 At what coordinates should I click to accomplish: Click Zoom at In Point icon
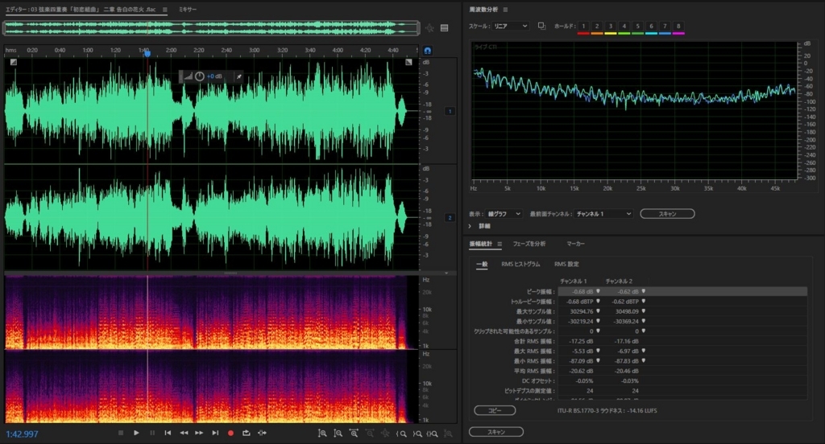401,434
